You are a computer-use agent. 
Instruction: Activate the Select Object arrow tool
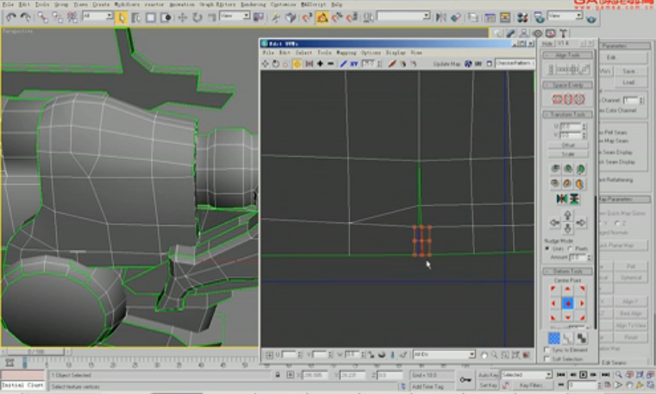pos(122,17)
